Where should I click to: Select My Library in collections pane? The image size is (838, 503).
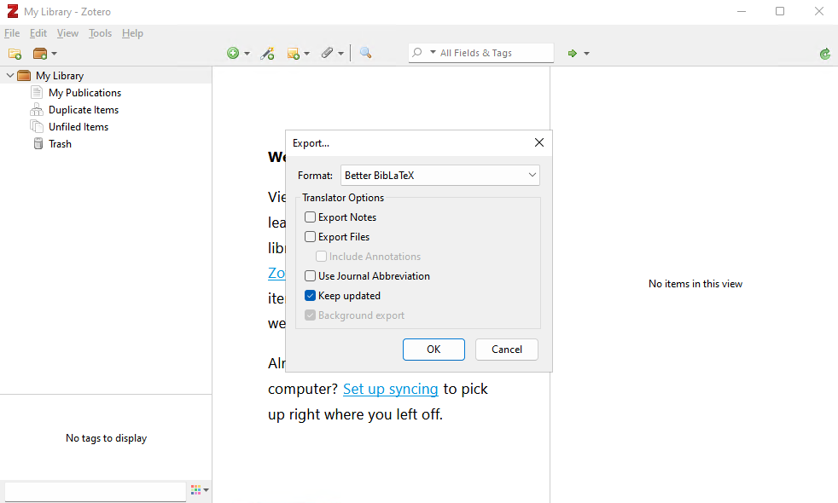point(60,76)
